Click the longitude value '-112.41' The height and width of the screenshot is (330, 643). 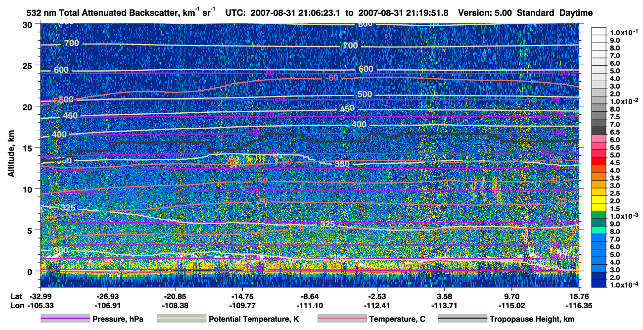click(377, 306)
